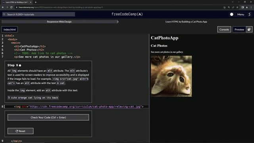The width and height of the screenshot is (254, 143).
Task: Click the h2 Cat Photos code line
Action: click(x=29, y=50)
